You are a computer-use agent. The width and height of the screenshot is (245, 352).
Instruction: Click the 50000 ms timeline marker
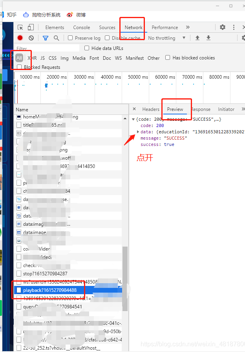tap(138, 77)
